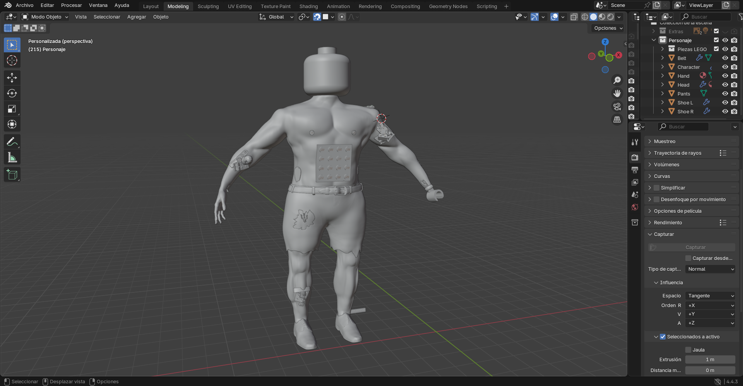Check the Capturar desde... checkbox
Image resolution: width=743 pixels, height=386 pixels.
688,258
